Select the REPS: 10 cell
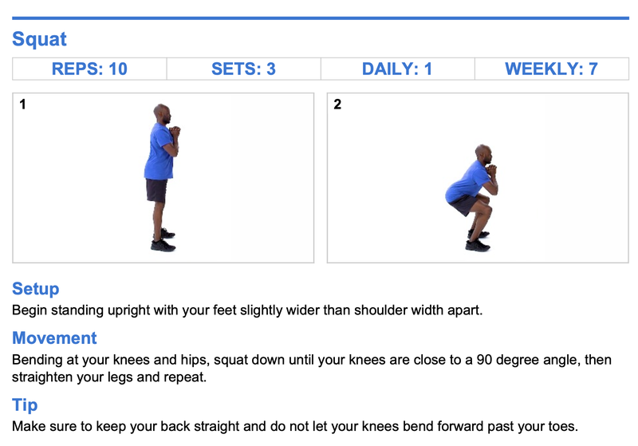 click(89, 69)
